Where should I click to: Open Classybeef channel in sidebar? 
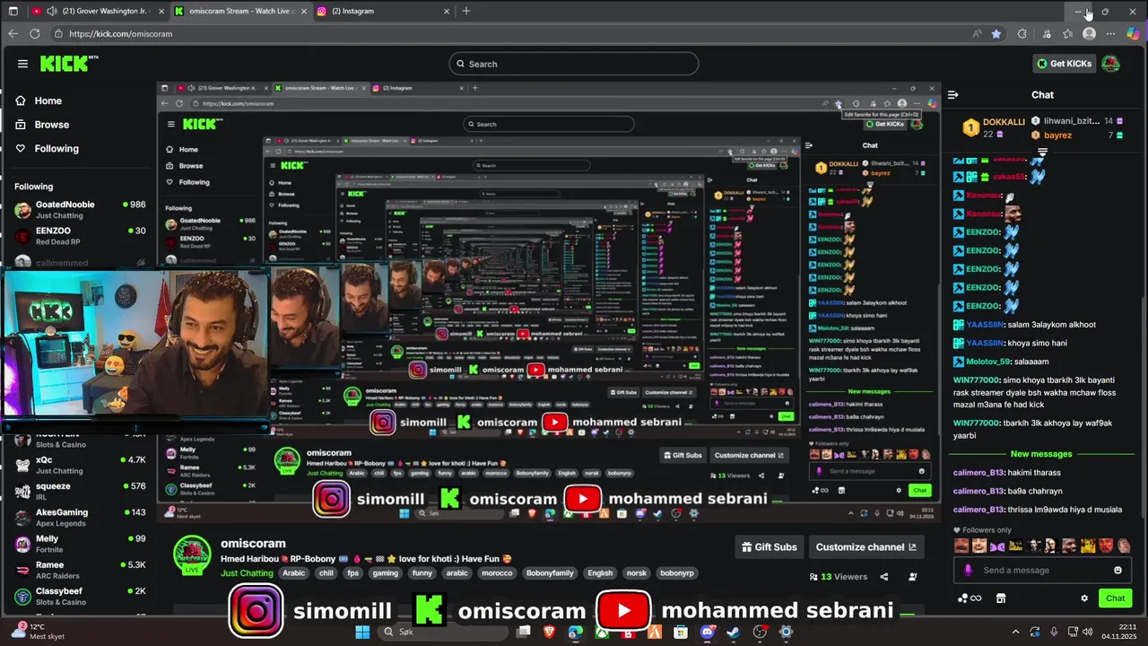tap(79, 597)
